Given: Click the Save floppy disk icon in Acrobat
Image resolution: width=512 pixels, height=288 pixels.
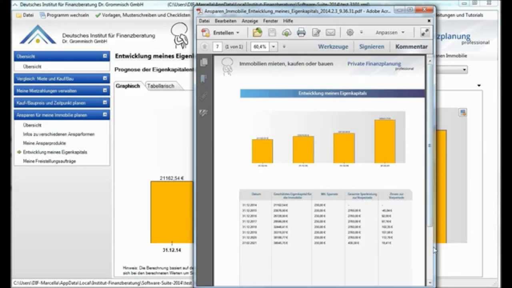Looking at the screenshot, I should tap(272, 32).
